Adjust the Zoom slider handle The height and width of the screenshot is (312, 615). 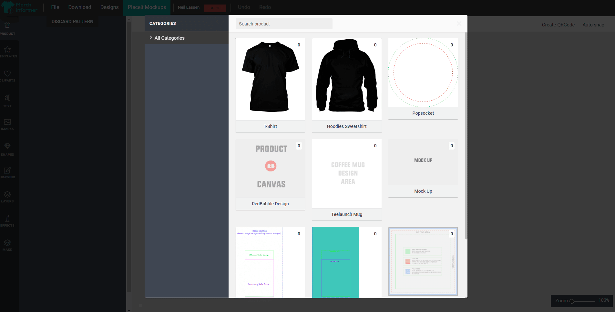[572, 301]
